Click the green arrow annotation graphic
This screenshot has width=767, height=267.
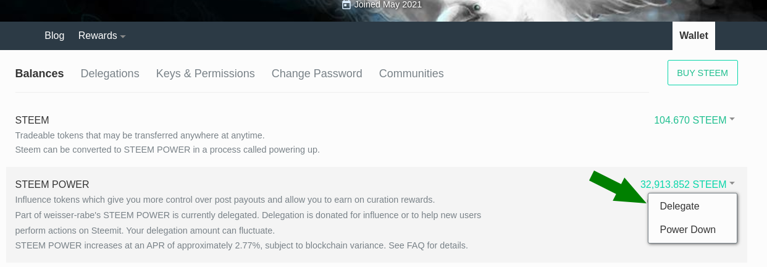(x=619, y=187)
